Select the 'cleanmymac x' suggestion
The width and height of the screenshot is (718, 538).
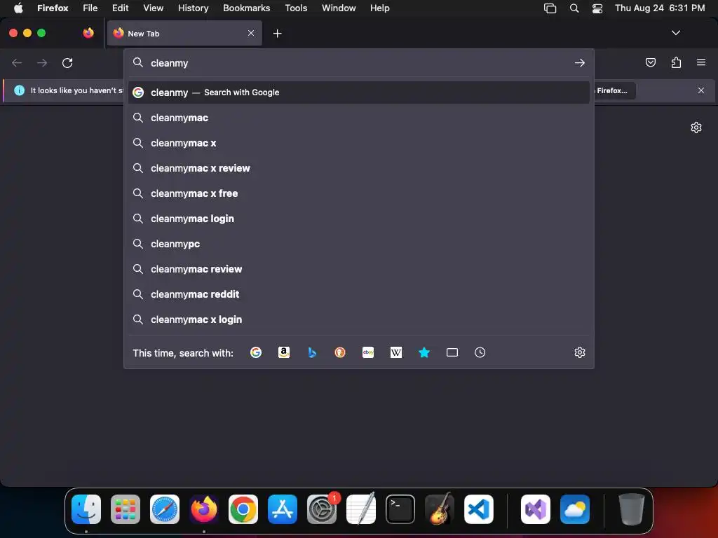pyautogui.click(x=359, y=143)
